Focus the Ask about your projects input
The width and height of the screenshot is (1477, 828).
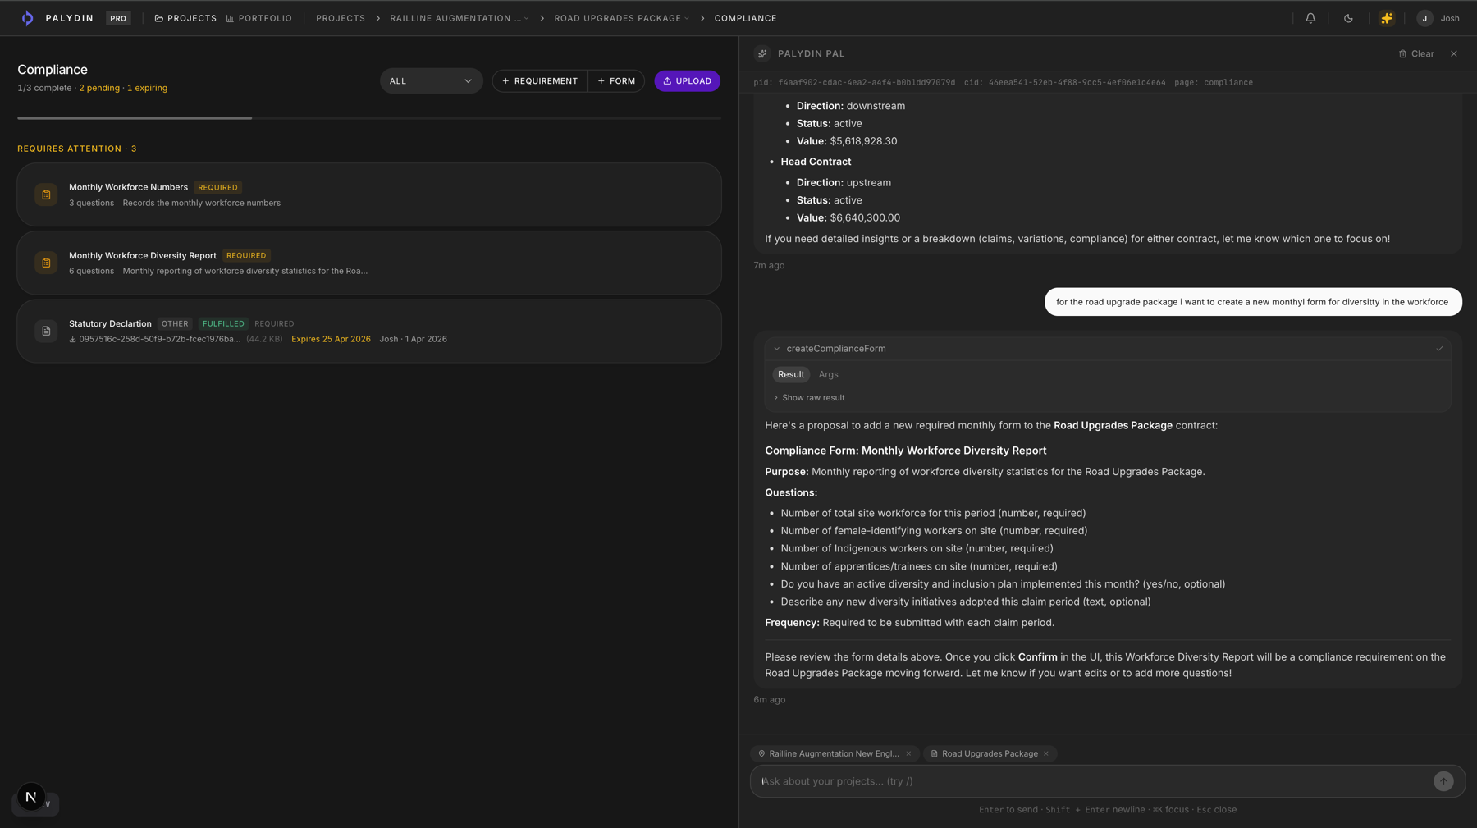tap(1091, 781)
